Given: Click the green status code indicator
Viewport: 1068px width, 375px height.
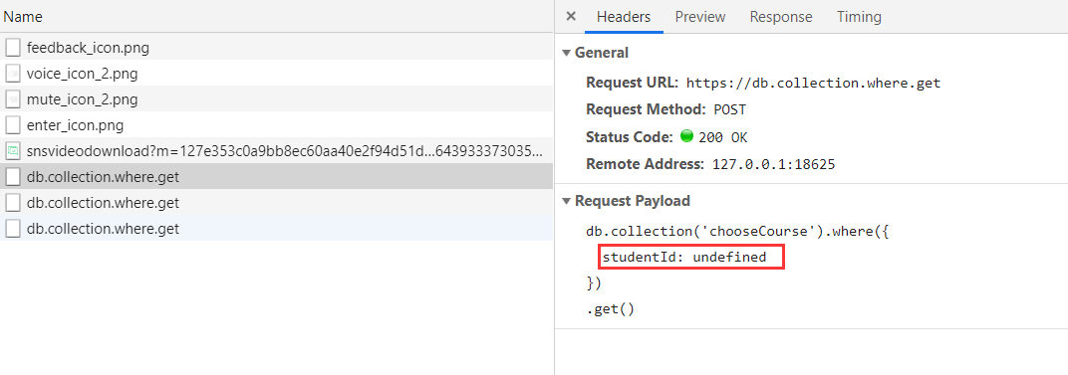Looking at the screenshot, I should pyautogui.click(x=686, y=136).
